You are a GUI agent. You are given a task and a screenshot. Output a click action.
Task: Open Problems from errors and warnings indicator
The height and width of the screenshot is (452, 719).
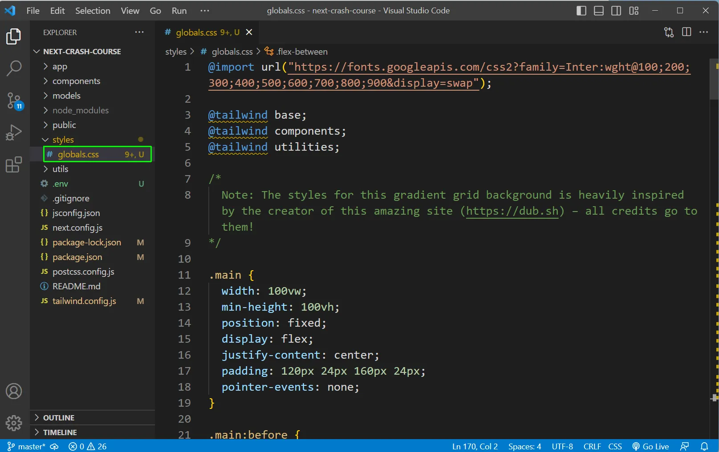88,446
